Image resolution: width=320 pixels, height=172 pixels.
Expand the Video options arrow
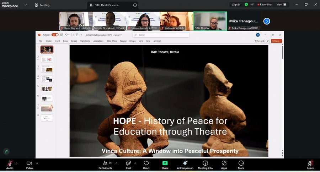coord(37,163)
